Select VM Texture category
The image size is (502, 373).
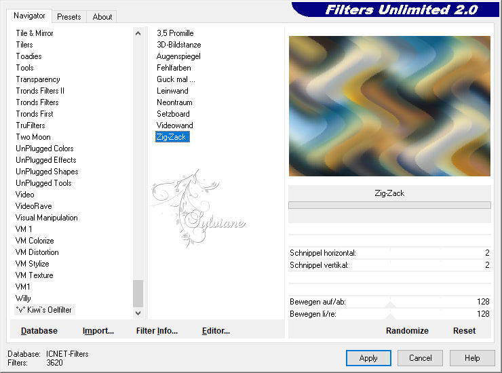pyautogui.click(x=34, y=275)
